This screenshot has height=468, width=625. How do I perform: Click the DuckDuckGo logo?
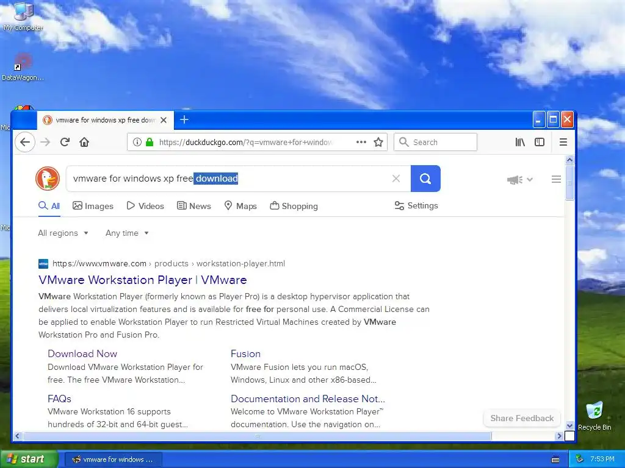tap(48, 179)
